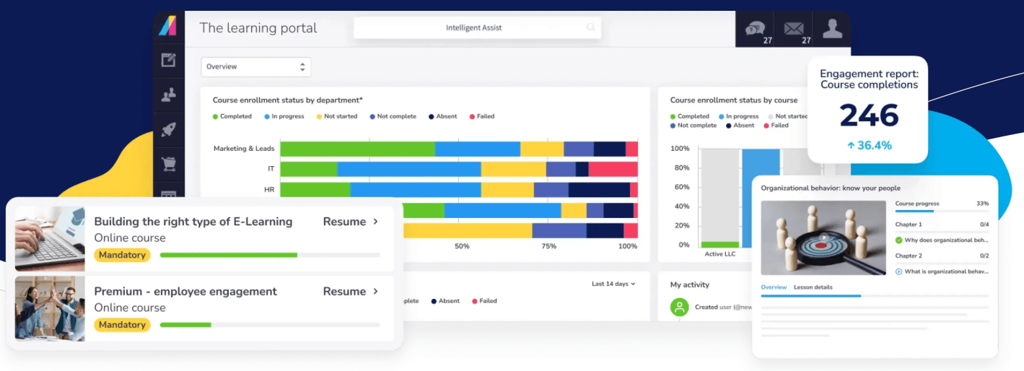Screen dimensions: 1024x371
Task: Click the colorful app logo in sidebar
Action: 167,26
